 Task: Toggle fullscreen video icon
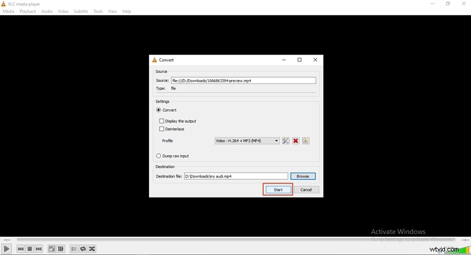[x=52, y=249]
